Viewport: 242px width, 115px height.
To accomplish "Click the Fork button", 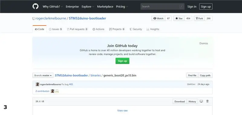I will pos(199,18).
